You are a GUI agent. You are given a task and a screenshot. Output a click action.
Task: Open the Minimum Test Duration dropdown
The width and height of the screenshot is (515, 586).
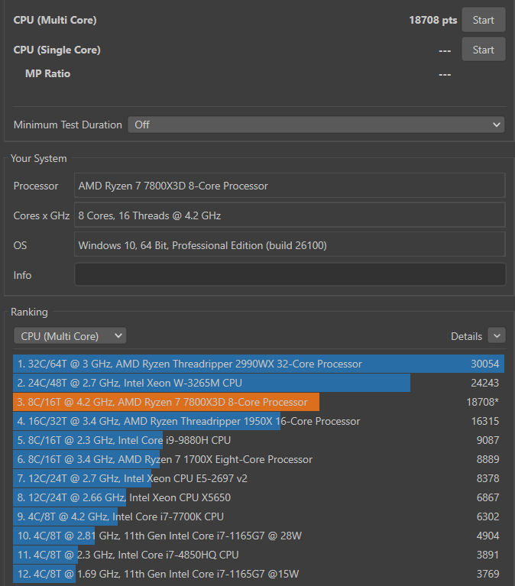[316, 125]
